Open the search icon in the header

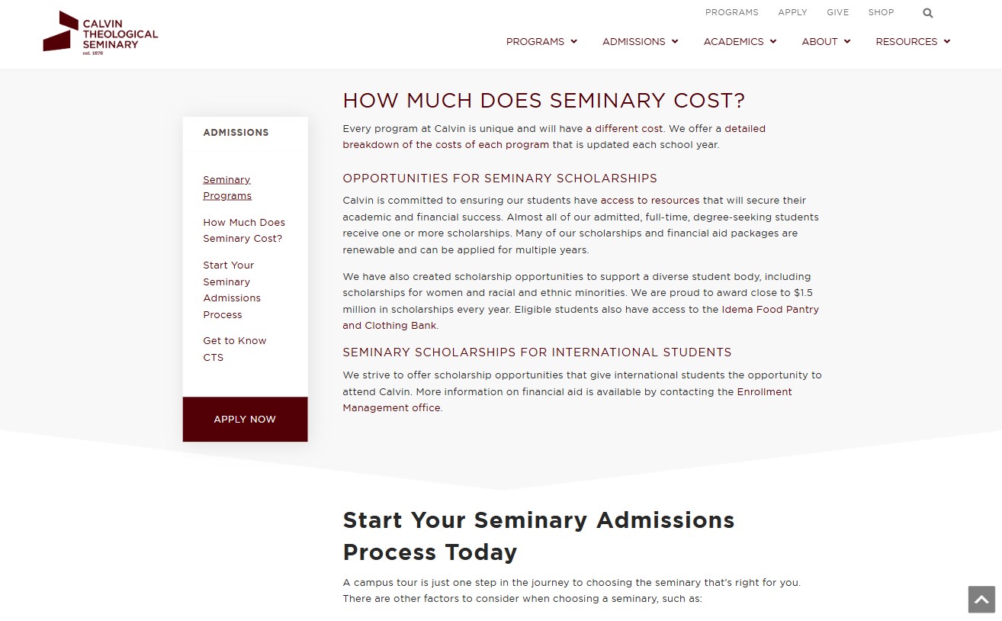click(927, 12)
